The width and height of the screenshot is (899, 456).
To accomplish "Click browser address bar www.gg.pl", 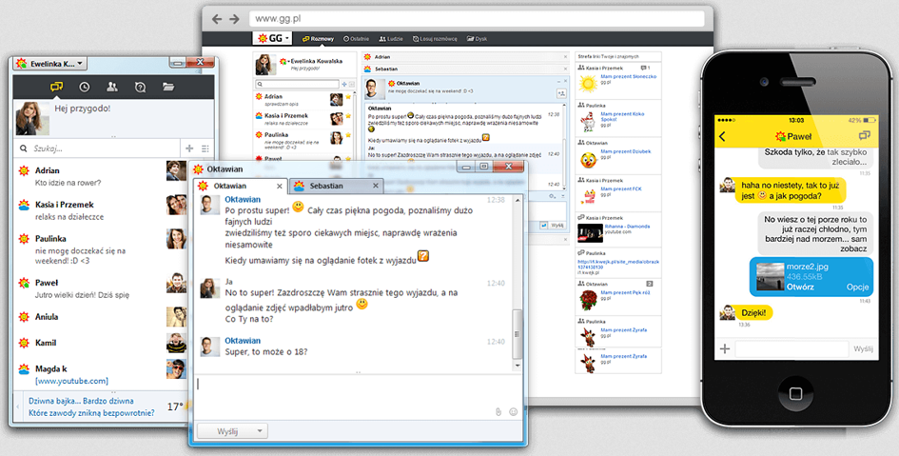I will pyautogui.click(x=477, y=18).
